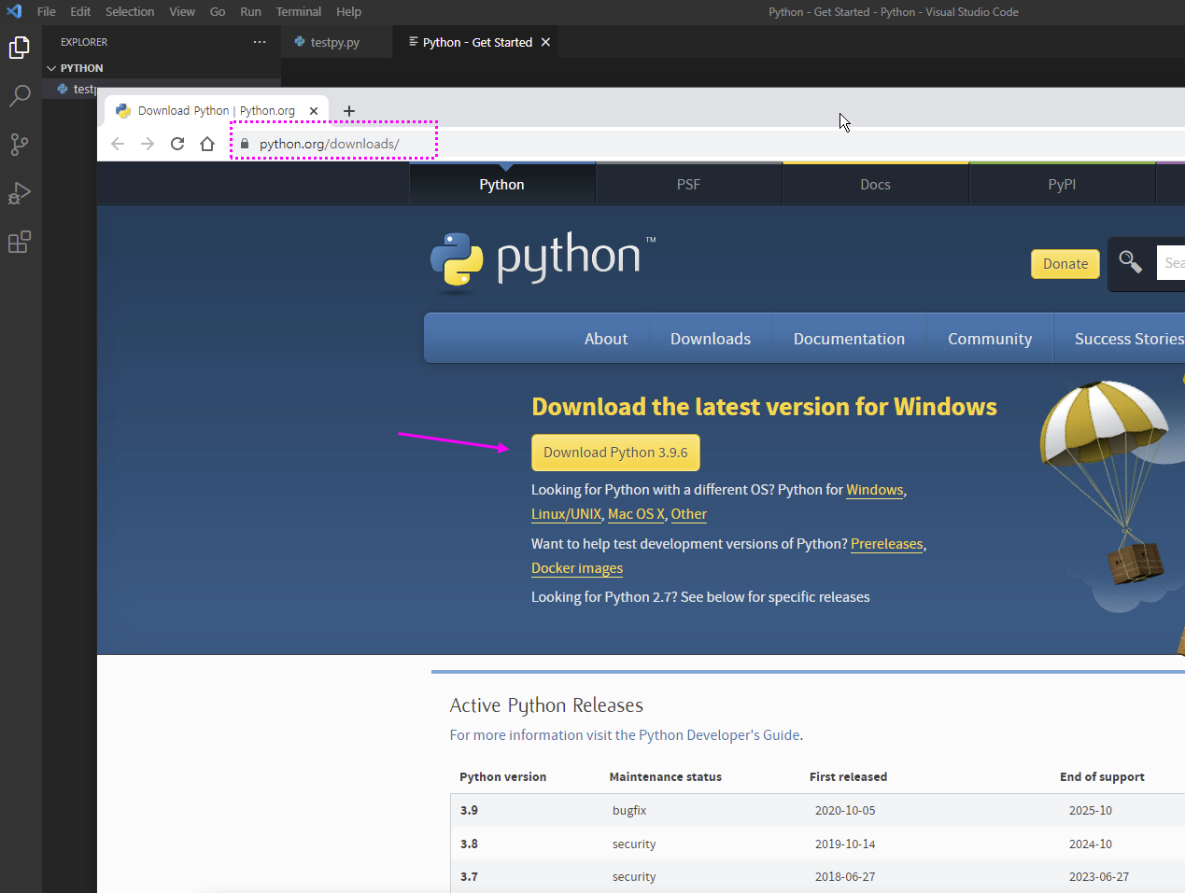Click version 3.8 in releases table
Screen dimensions: 1185x893
point(469,844)
